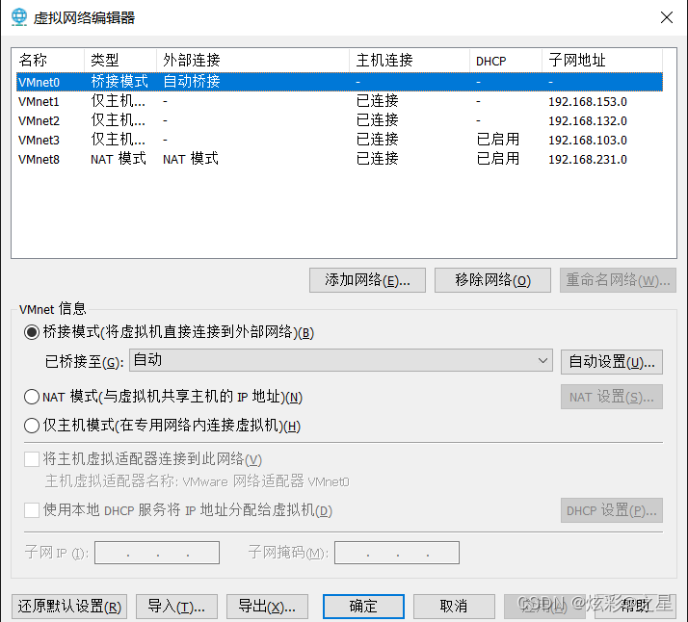Check 使用本地 DHCP 服务 checkbox
Viewport: 688px width, 622px height.
tap(32, 510)
